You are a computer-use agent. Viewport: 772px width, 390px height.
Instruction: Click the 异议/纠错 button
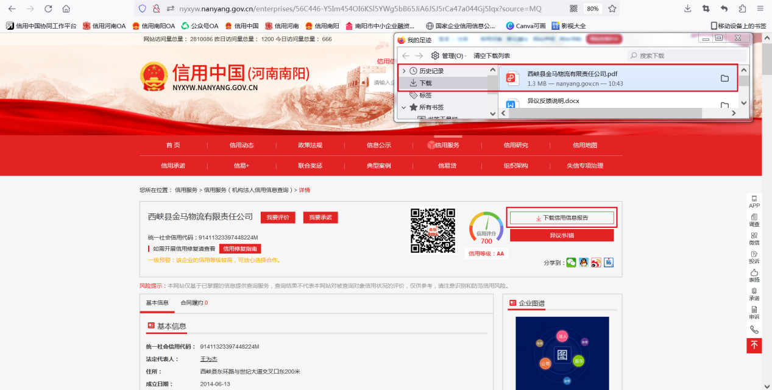(562, 235)
